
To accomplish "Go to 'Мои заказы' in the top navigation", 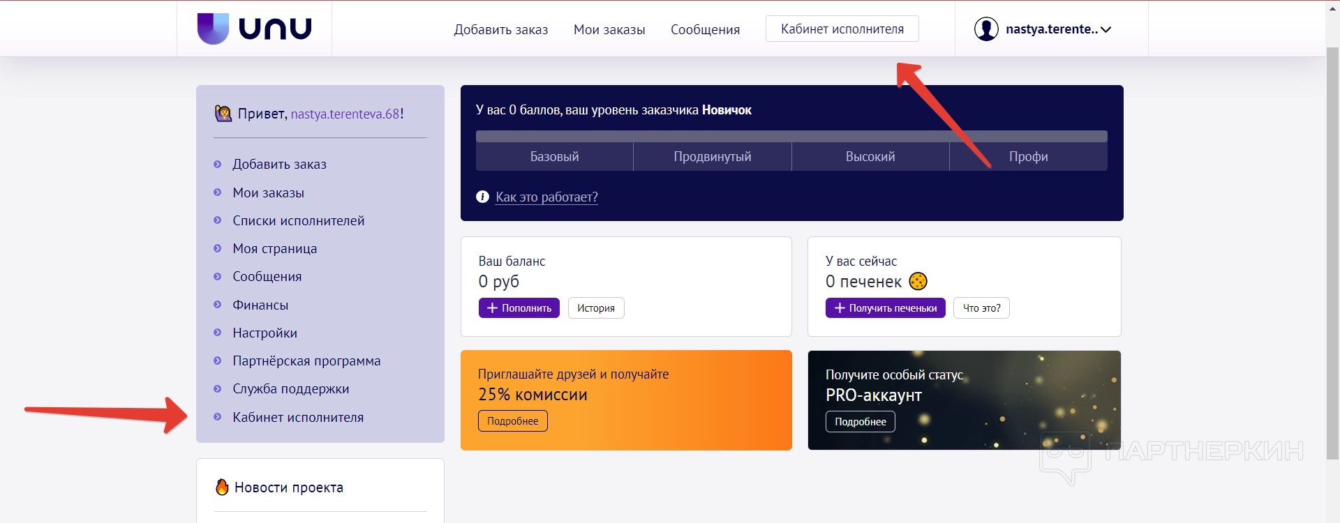I will [609, 29].
